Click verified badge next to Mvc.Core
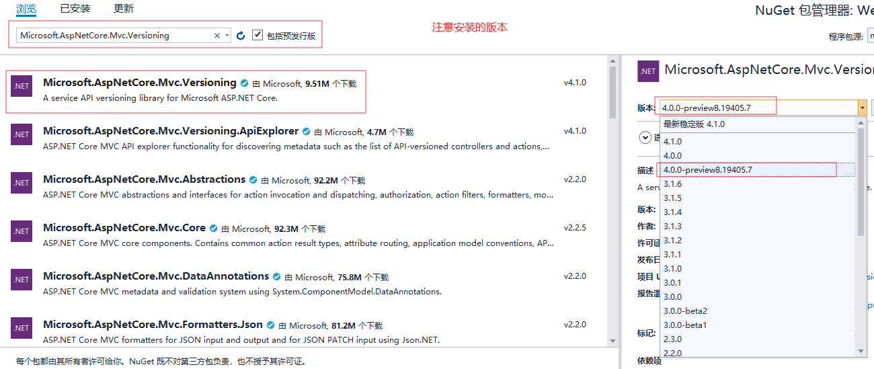The image size is (874, 369). pyautogui.click(x=214, y=229)
